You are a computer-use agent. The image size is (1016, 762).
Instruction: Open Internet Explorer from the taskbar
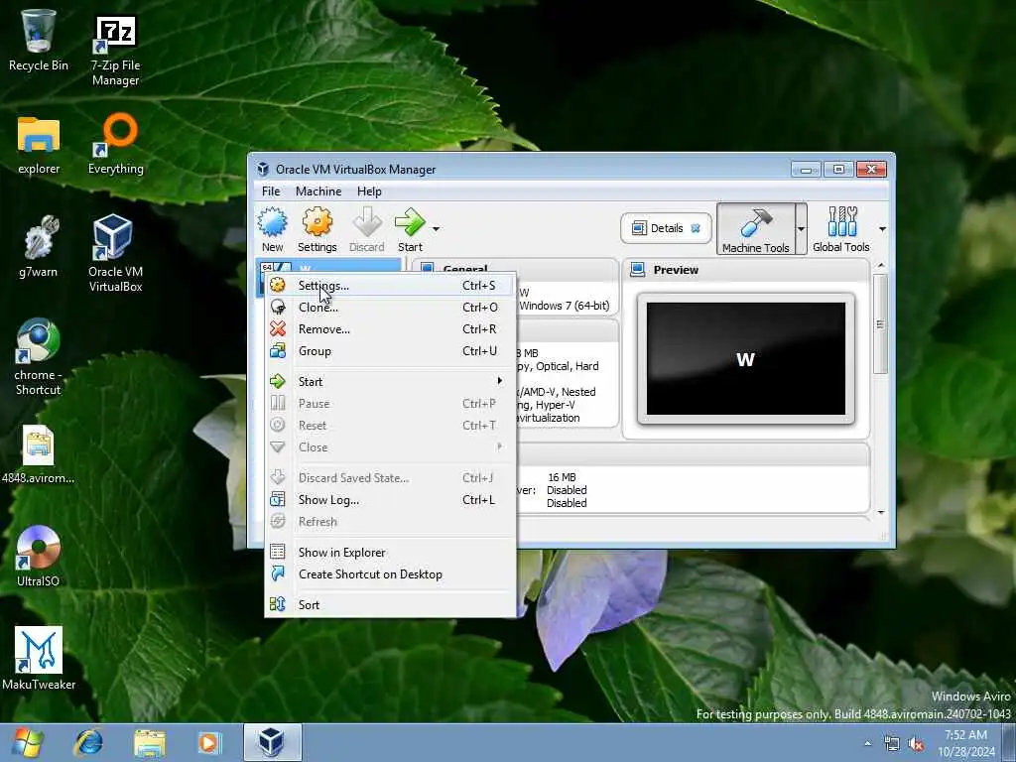click(x=88, y=742)
